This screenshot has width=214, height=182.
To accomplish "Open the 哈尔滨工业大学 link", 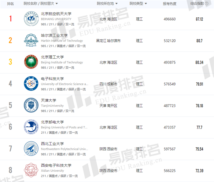I will 54,35.
